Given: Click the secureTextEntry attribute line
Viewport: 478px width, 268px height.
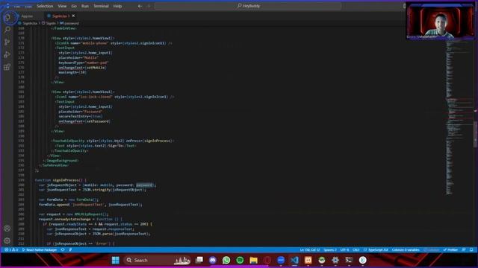Looking at the screenshot, I should coord(81,116).
